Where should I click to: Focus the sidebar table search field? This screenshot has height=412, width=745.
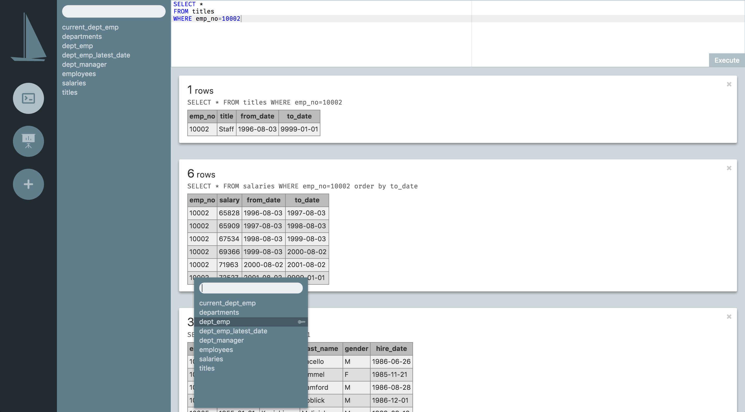click(113, 11)
